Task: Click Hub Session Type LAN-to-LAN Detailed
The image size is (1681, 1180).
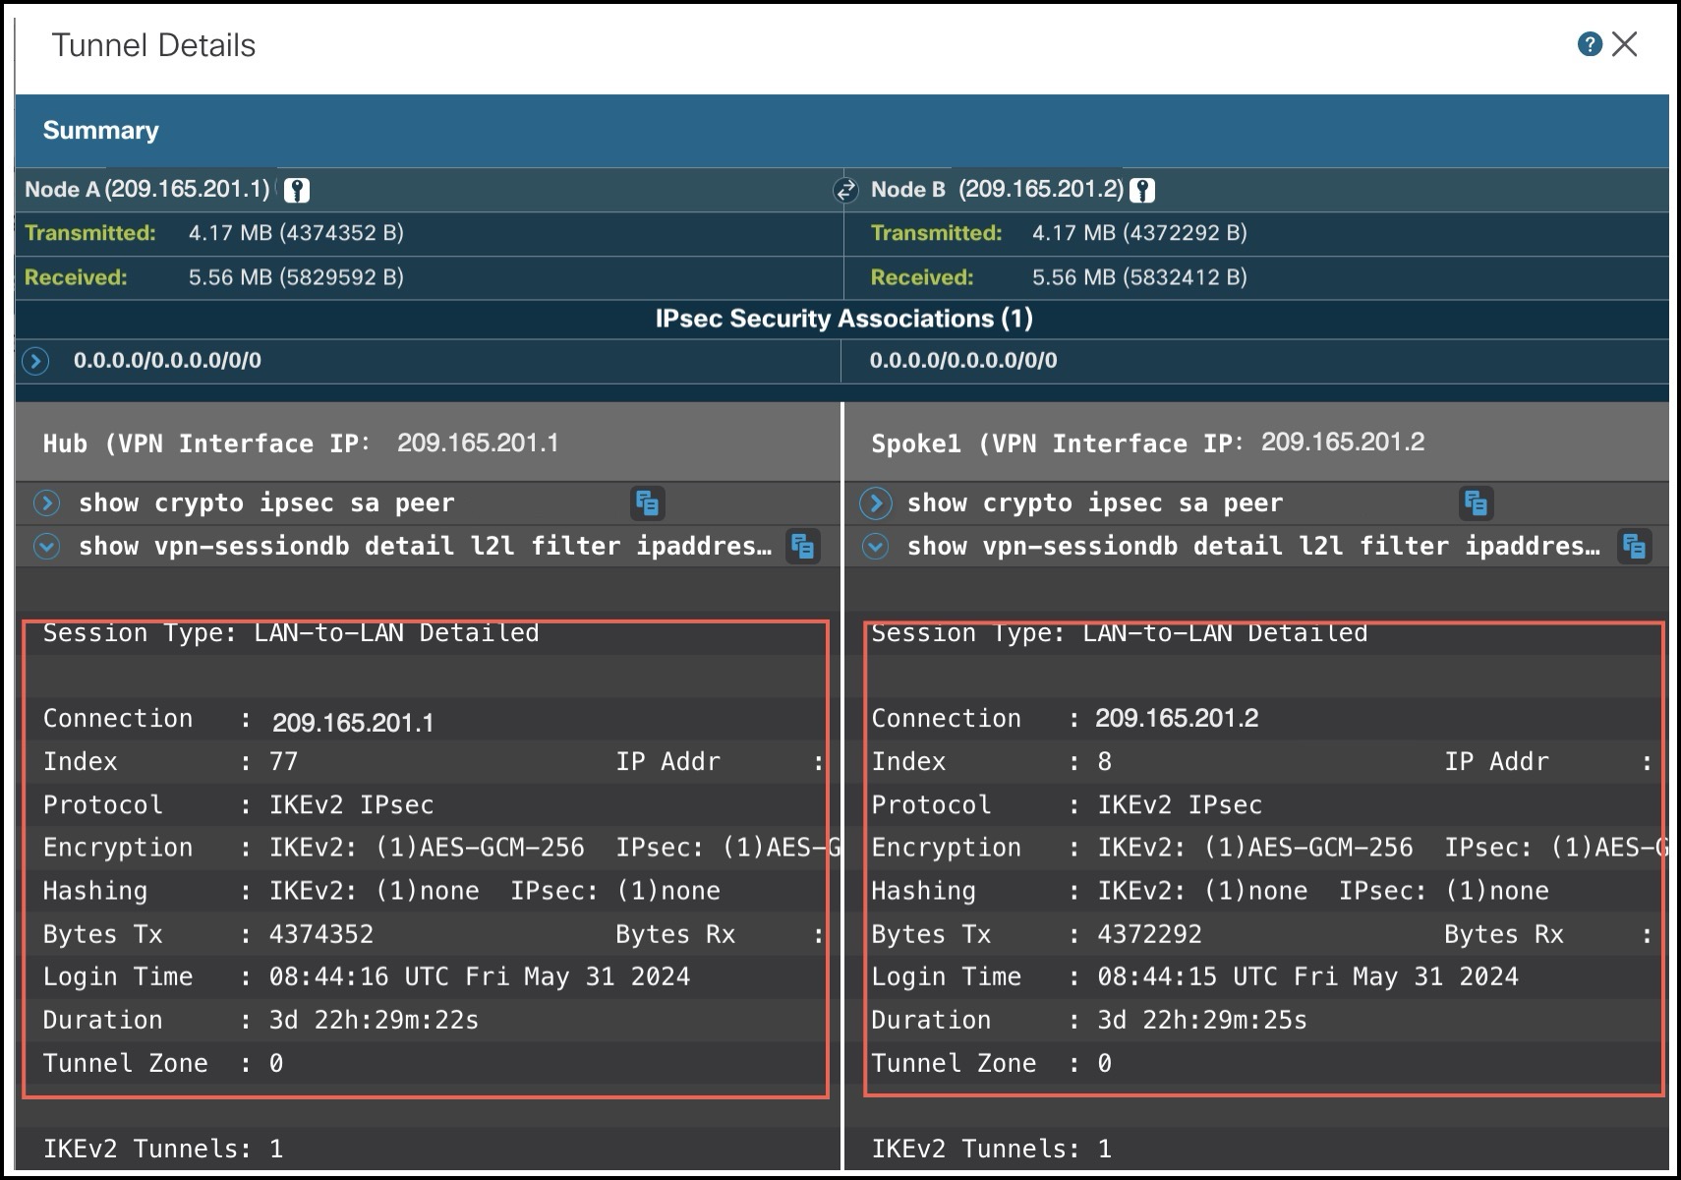Action: 291,633
